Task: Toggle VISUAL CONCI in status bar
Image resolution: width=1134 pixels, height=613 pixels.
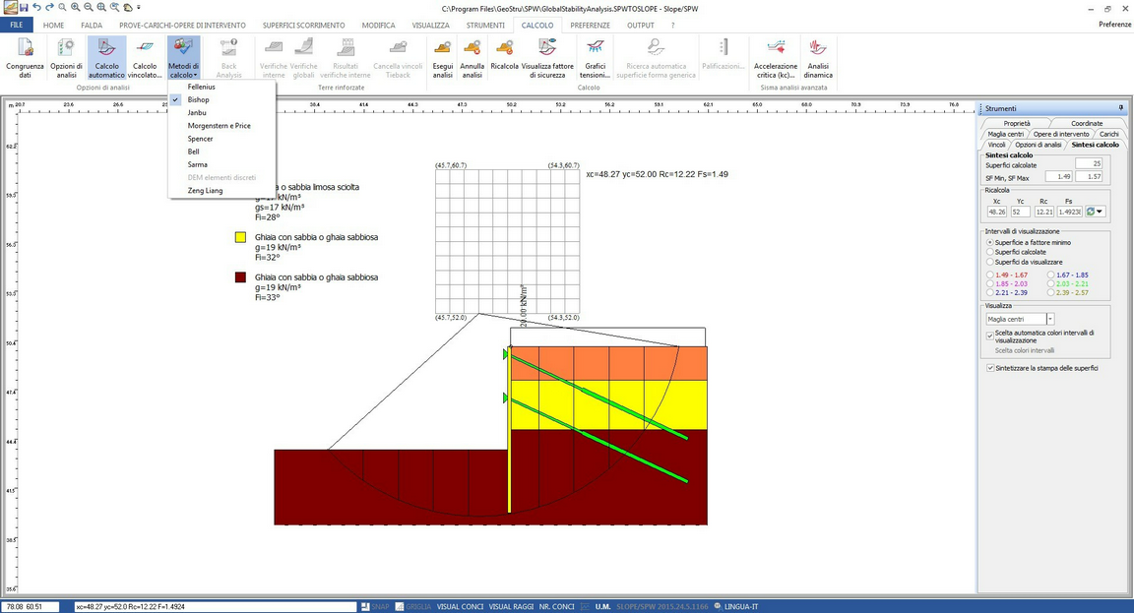Action: (460, 606)
